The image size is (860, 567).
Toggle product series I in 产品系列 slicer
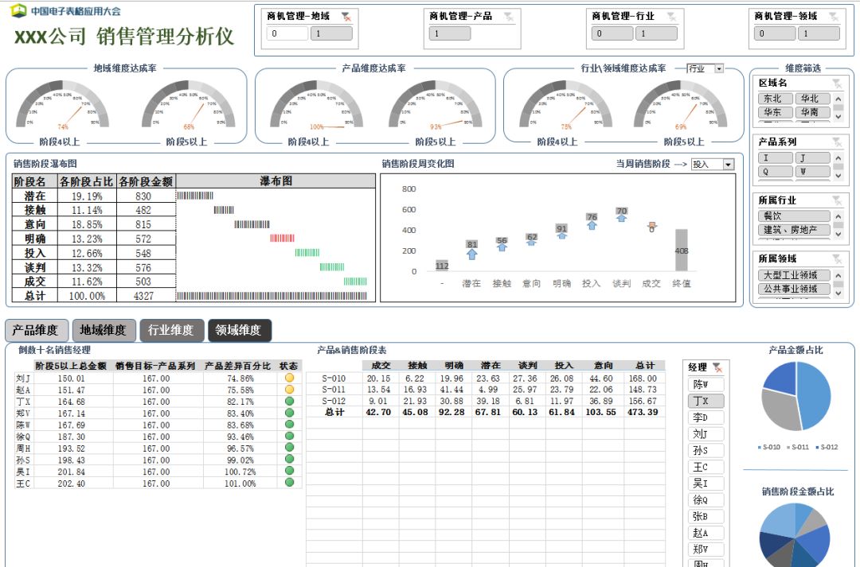(x=775, y=157)
